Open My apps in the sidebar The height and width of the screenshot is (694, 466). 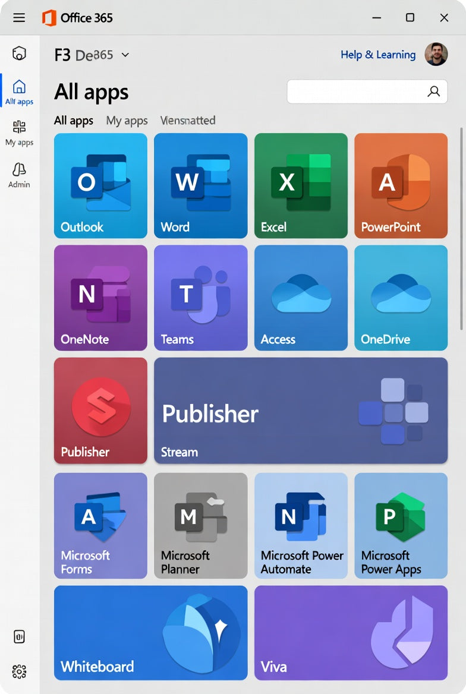click(x=19, y=133)
